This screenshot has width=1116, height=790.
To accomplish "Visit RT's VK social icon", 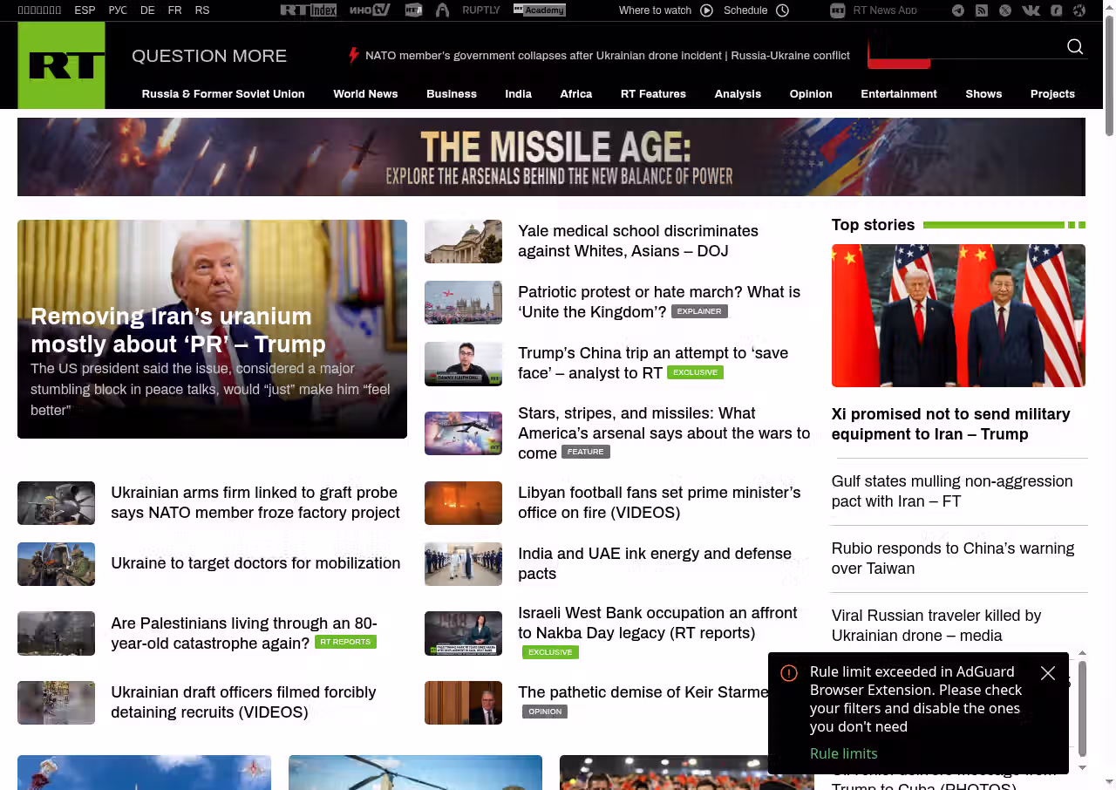I will pyautogui.click(x=1031, y=10).
